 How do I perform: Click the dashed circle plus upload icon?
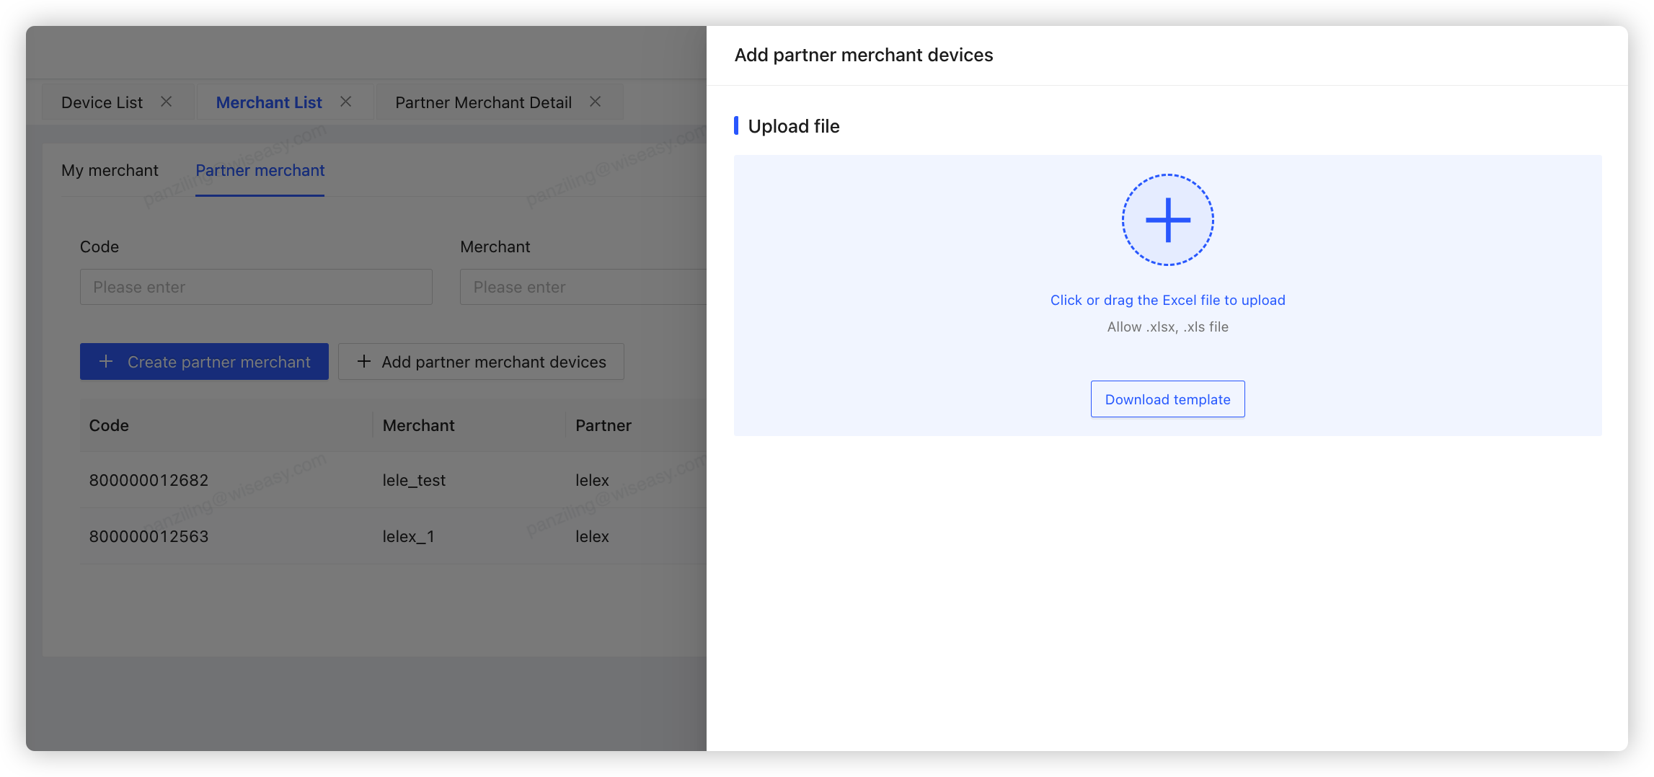(x=1167, y=220)
